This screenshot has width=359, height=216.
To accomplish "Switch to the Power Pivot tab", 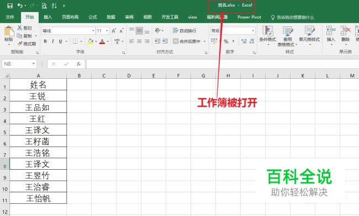I will (249, 17).
